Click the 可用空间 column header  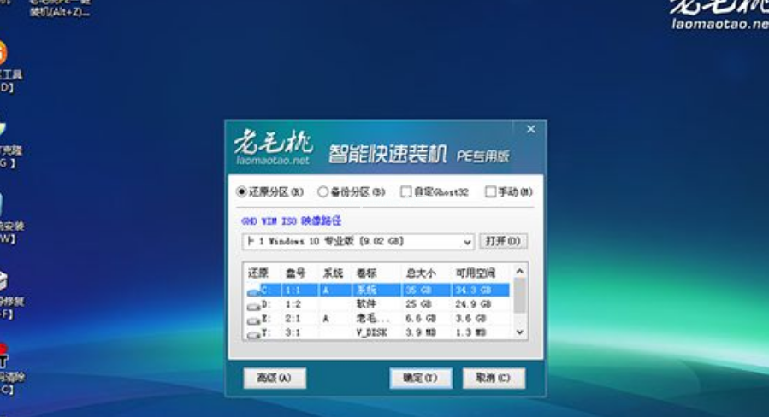coord(478,273)
